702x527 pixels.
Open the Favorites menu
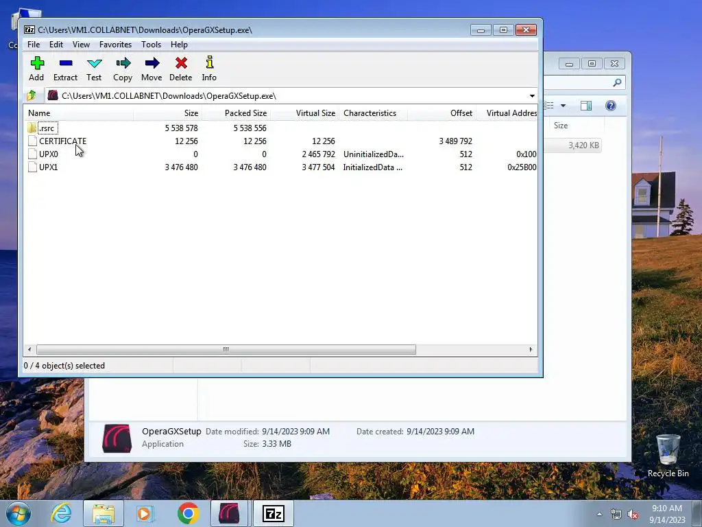click(115, 45)
